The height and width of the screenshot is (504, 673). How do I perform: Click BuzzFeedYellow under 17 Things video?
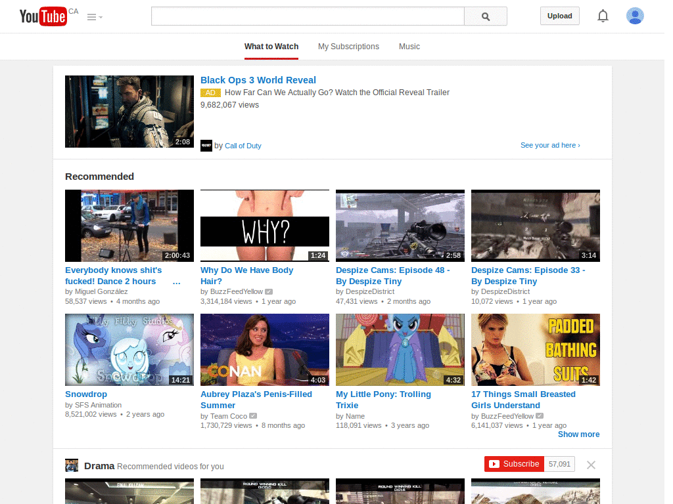507,416
